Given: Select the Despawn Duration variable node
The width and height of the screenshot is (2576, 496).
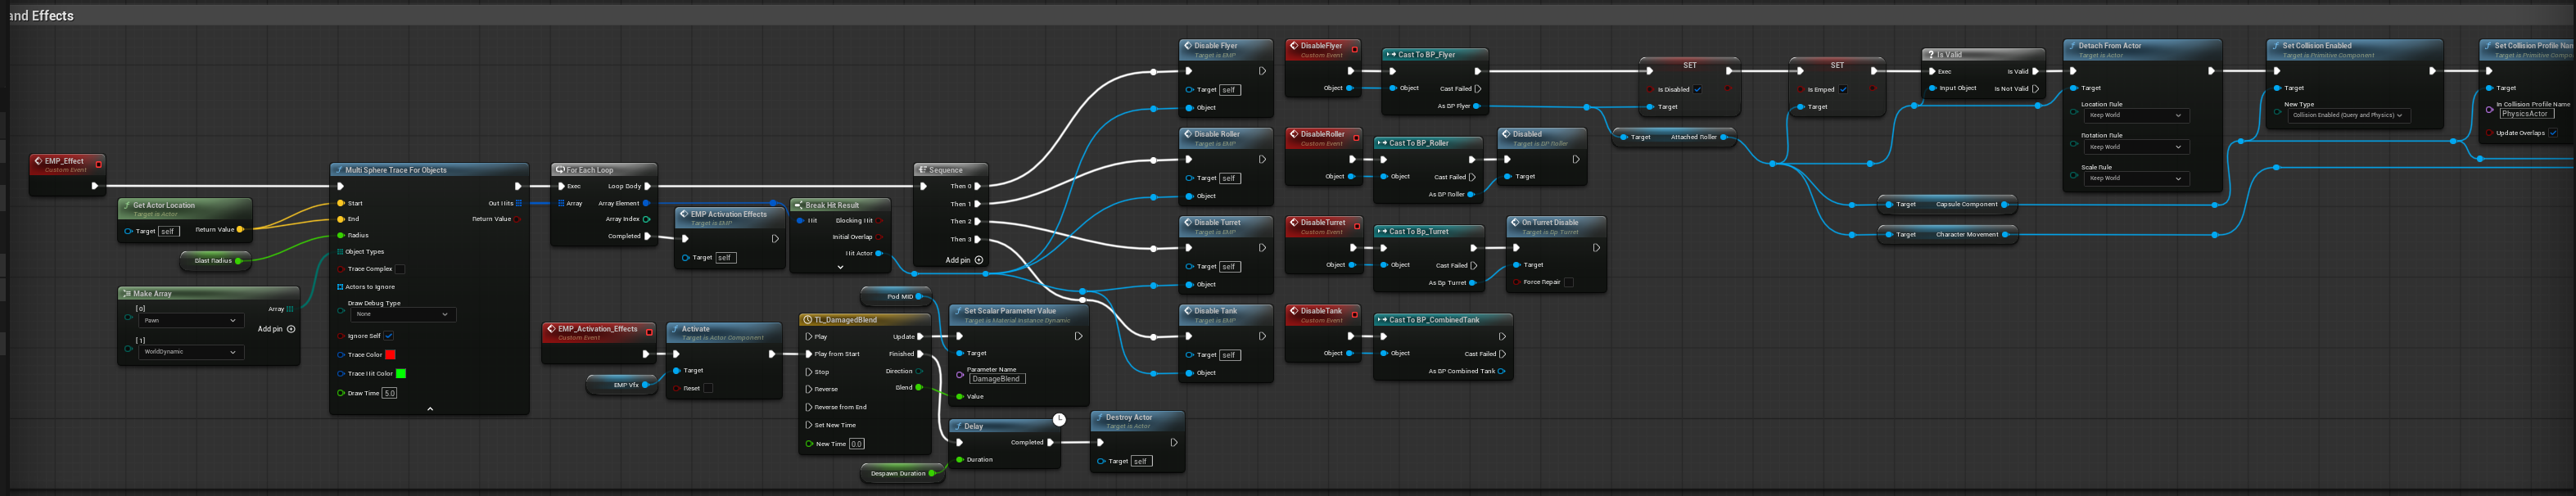Looking at the screenshot, I should [903, 473].
